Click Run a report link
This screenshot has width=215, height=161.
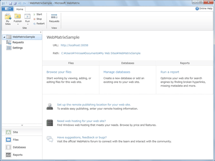tap(170, 72)
